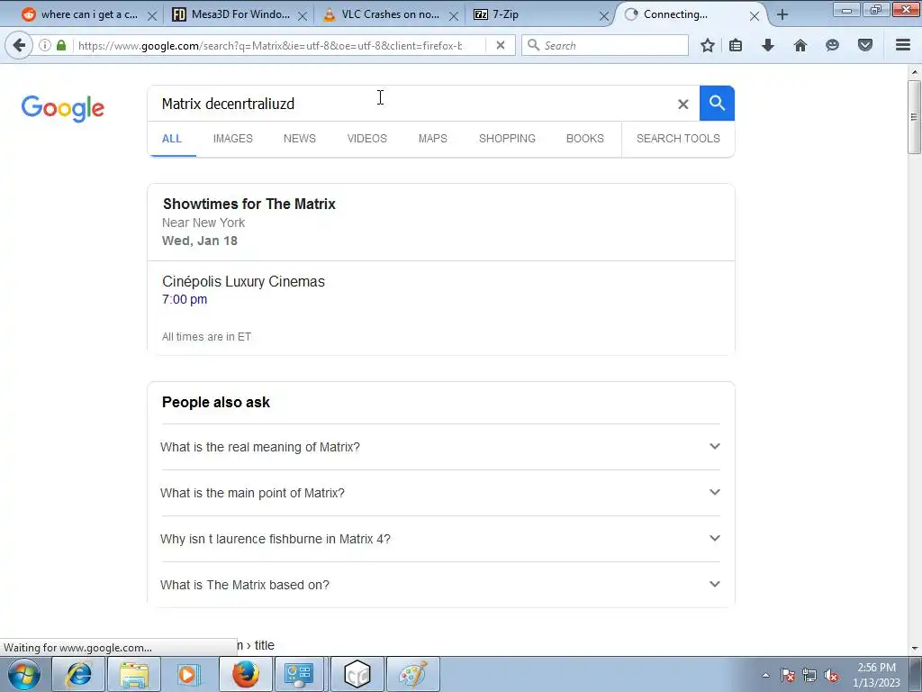Click the scrollbar down arrow
Screen dimensions: 922x692
915,649
